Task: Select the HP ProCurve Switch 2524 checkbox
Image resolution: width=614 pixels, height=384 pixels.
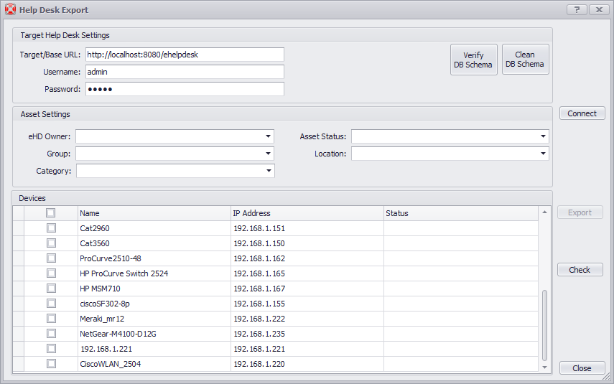Action: click(x=51, y=273)
